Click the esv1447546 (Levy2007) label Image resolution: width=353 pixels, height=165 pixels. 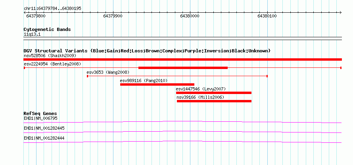click(x=201, y=89)
